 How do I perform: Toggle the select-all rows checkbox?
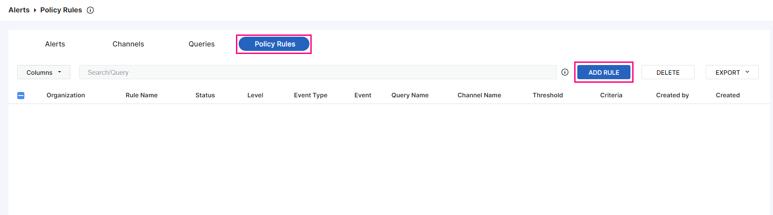tap(21, 96)
